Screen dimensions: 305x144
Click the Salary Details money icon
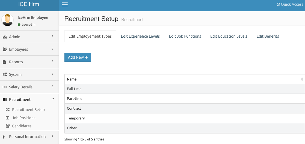click(5, 87)
